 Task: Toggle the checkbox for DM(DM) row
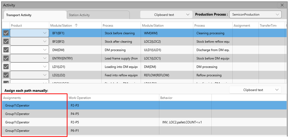pyautogui.click(x=6, y=50)
